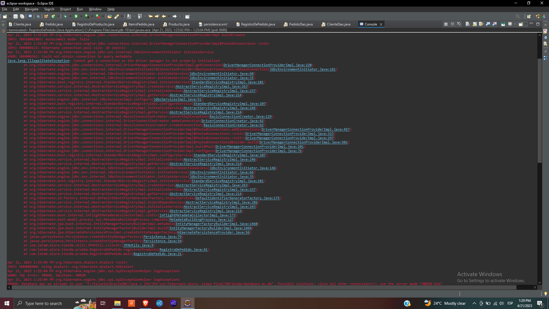Go to Last Edit Location

pos(150,16)
